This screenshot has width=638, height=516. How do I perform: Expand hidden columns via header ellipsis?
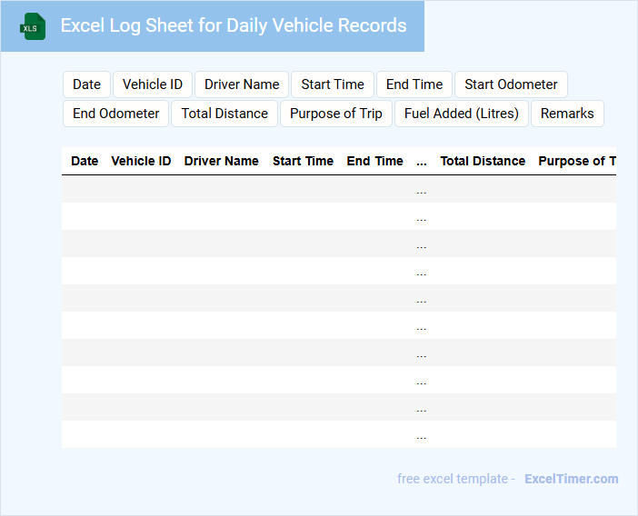422,161
